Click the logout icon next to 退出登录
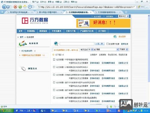 [115, 36]
